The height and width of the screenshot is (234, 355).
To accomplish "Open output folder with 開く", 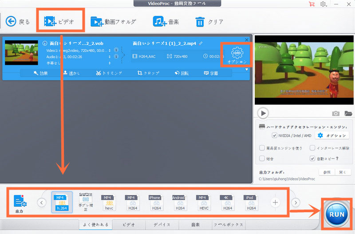I will click(x=343, y=172).
